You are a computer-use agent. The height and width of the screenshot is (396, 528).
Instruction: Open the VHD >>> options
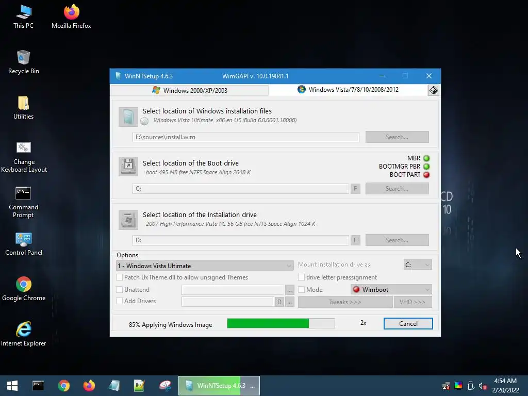tap(412, 302)
